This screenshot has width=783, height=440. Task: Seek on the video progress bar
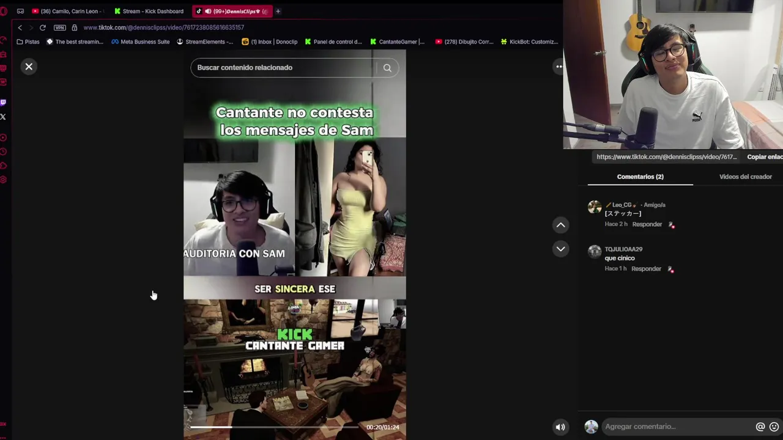point(275,427)
